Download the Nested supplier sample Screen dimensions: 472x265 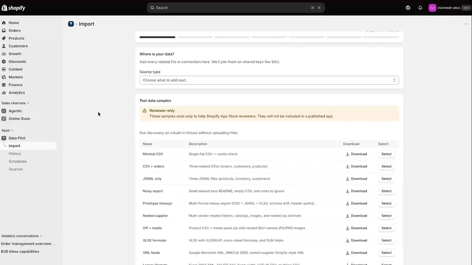(x=356, y=216)
